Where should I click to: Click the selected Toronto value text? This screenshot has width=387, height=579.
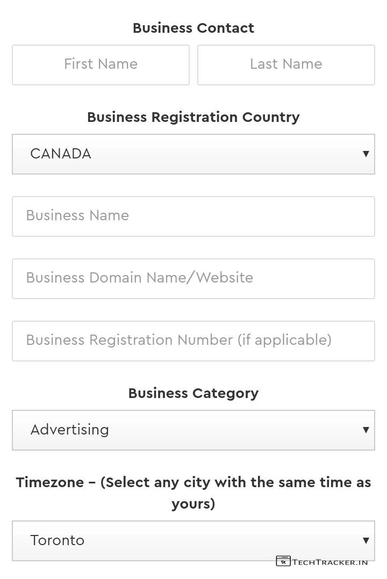tap(58, 540)
